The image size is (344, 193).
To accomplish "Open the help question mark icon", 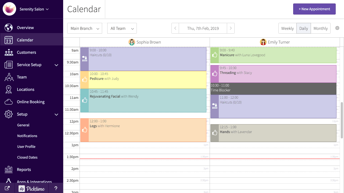I will pyautogui.click(x=56, y=188).
